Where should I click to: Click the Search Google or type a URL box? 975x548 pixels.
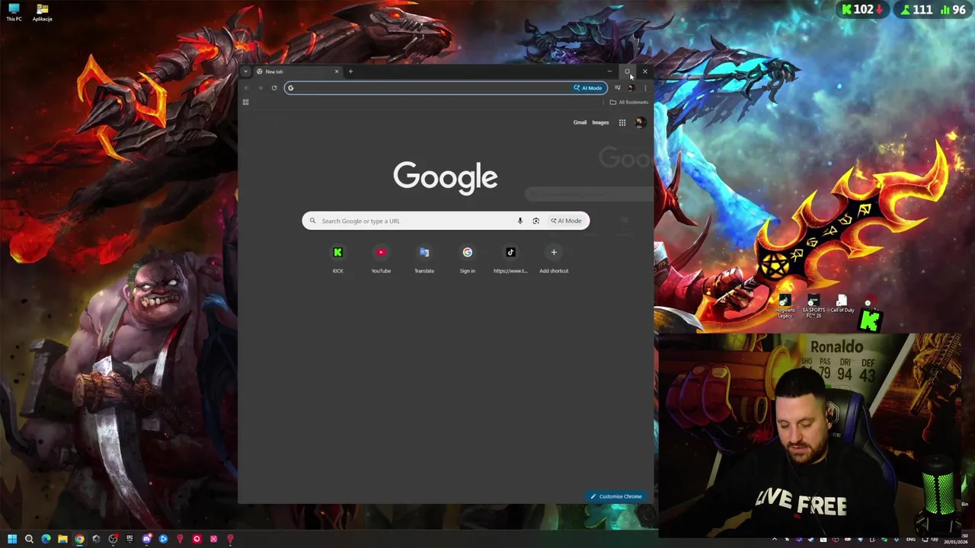(446, 221)
